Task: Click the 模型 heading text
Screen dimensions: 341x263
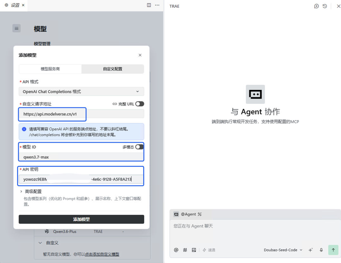Action: pos(40,29)
